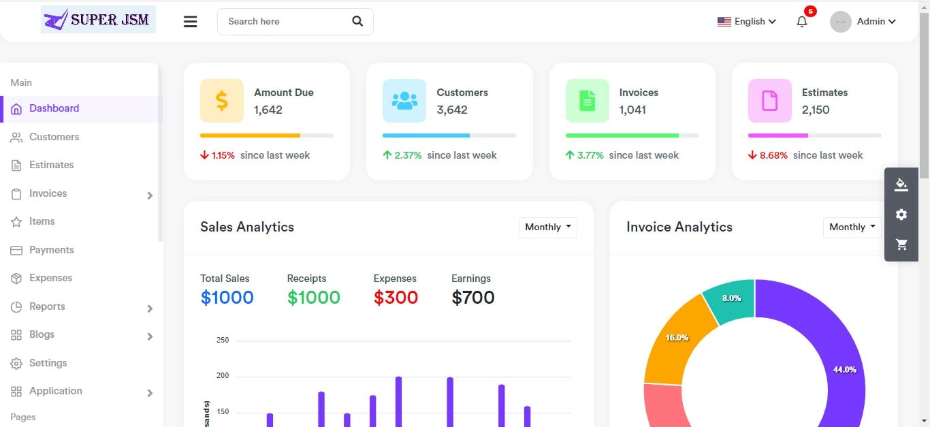The image size is (930, 427).
Task: Click the US flag icon
Action: coord(724,22)
